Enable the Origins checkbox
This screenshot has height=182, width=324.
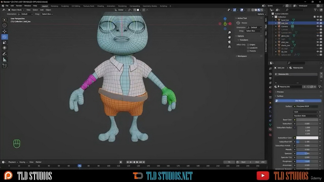point(248,45)
